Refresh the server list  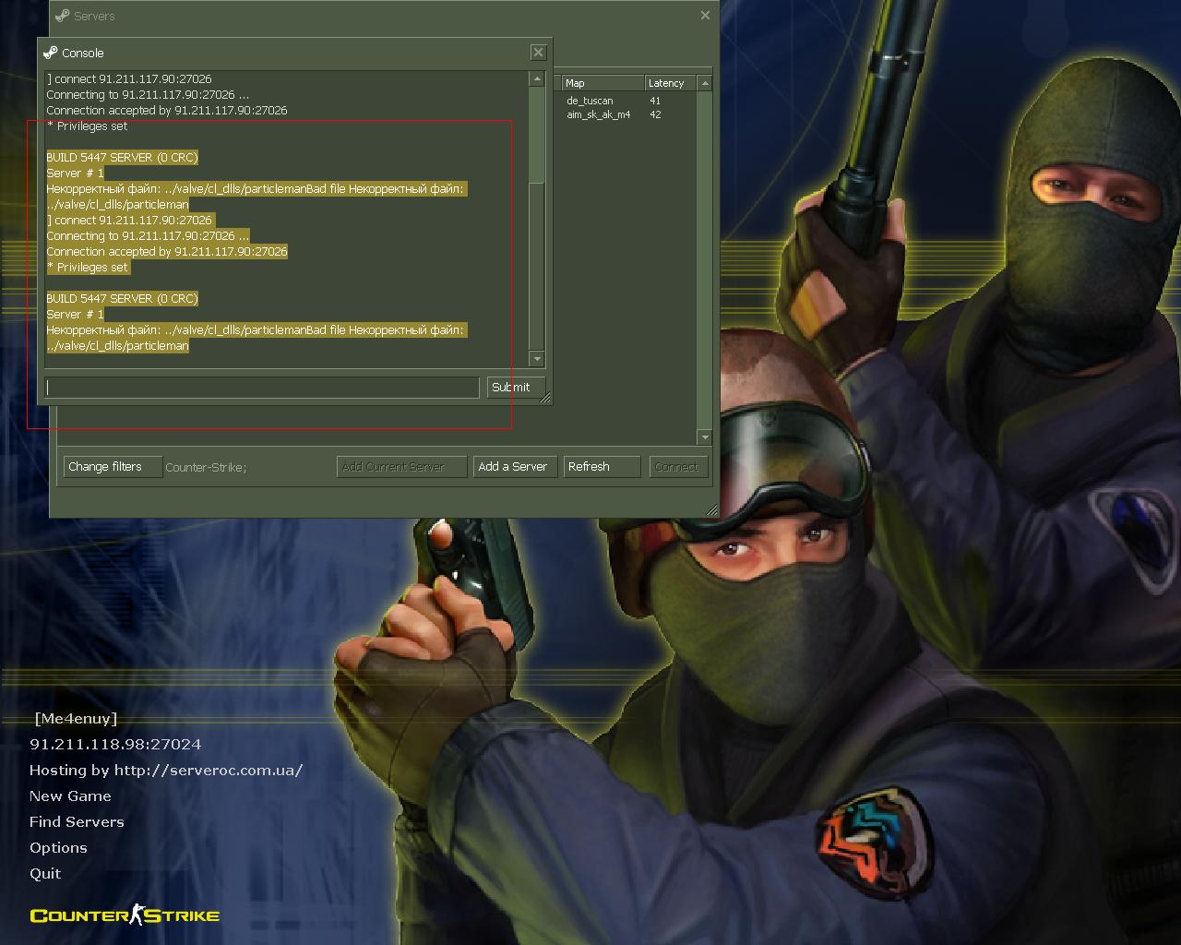(x=602, y=467)
